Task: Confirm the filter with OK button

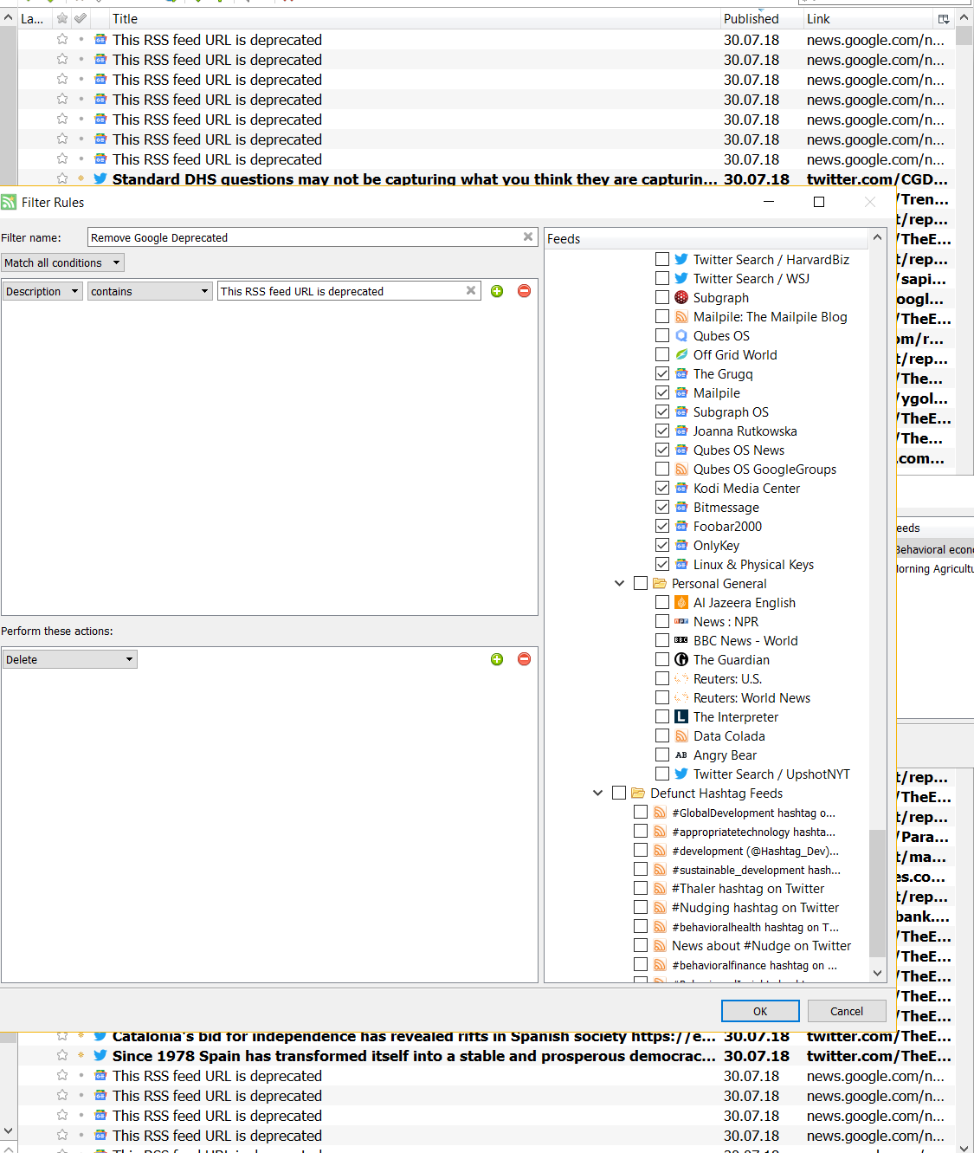Action: (x=760, y=1011)
